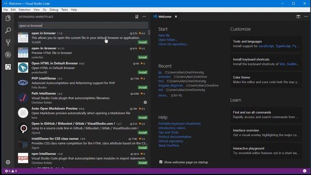Open the File menu
The width and height of the screenshot is (311, 175).
tap(5, 10)
